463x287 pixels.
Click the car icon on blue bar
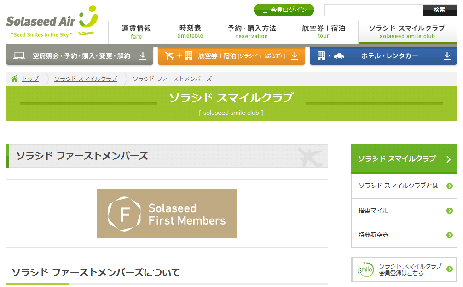[339, 56]
